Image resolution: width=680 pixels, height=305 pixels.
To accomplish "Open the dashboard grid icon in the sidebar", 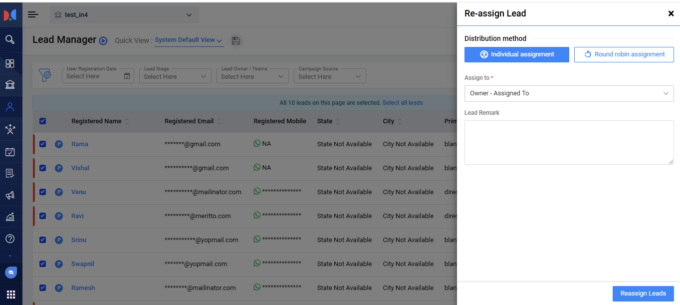I will point(10,63).
